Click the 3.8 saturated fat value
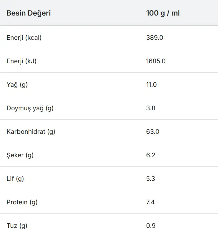218x234 pixels. [151, 108]
